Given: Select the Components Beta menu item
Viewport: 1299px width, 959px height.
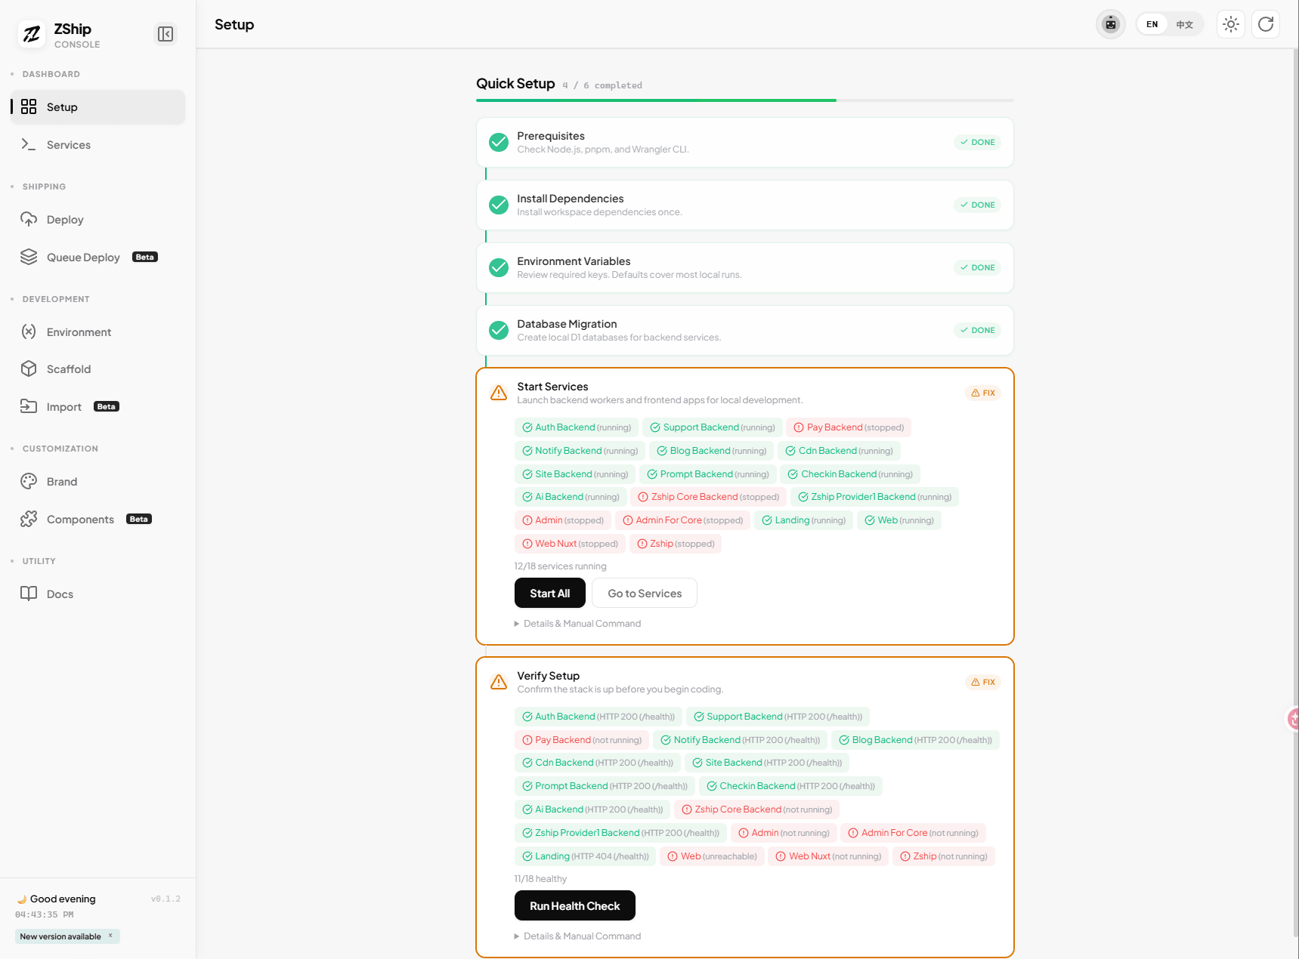Looking at the screenshot, I should click(x=80, y=519).
